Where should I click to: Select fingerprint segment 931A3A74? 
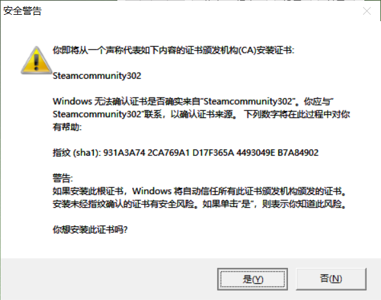(124, 153)
